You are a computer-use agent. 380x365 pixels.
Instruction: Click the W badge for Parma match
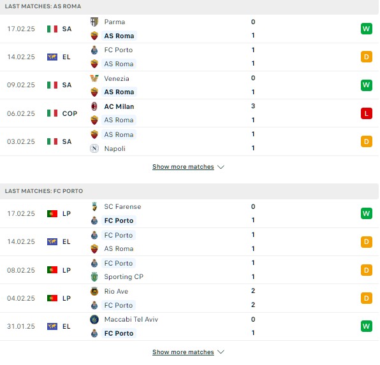tap(367, 29)
